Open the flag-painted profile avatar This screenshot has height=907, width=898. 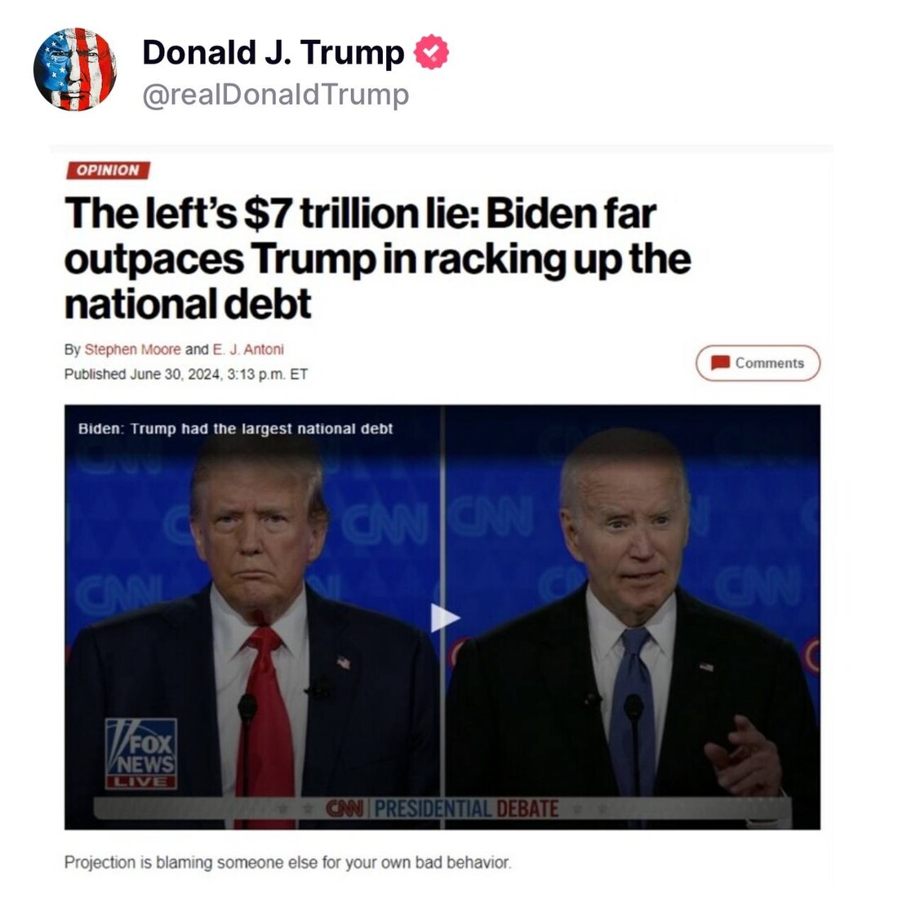pyautogui.click(x=74, y=69)
